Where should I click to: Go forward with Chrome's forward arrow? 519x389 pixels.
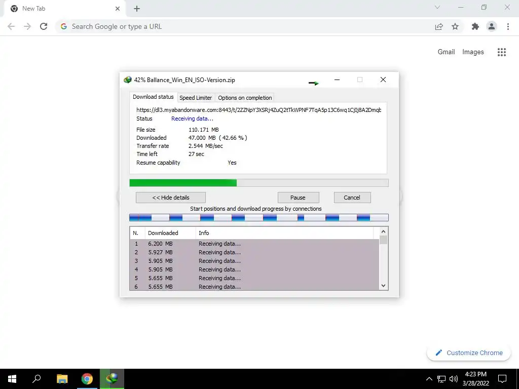27,26
